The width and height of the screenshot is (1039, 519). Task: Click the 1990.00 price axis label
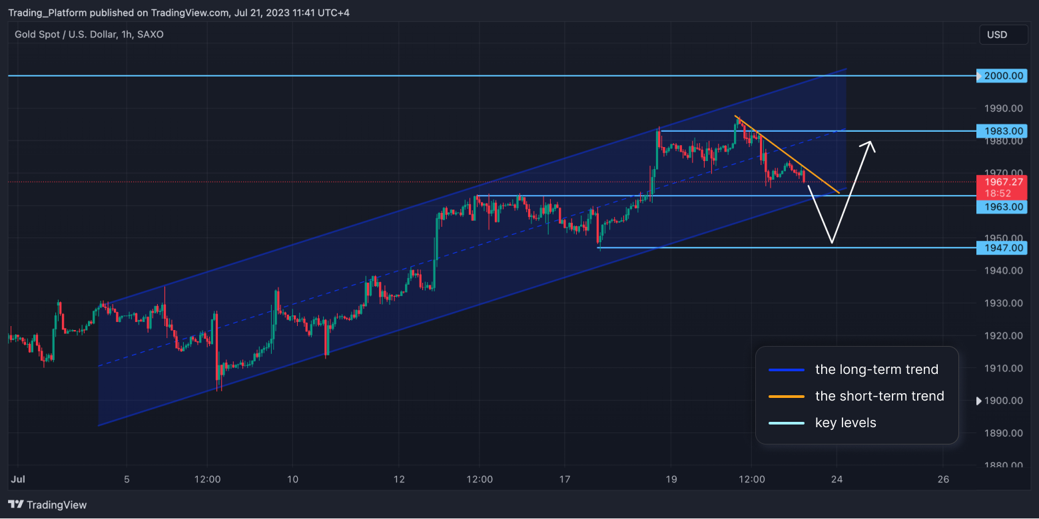pyautogui.click(x=1004, y=108)
